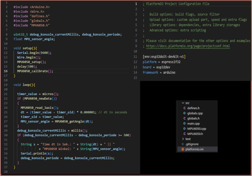Screen dimensions: 252x176
Task: Open MPU6050.cpp in the file tree
Action: [x=197, y=129]
